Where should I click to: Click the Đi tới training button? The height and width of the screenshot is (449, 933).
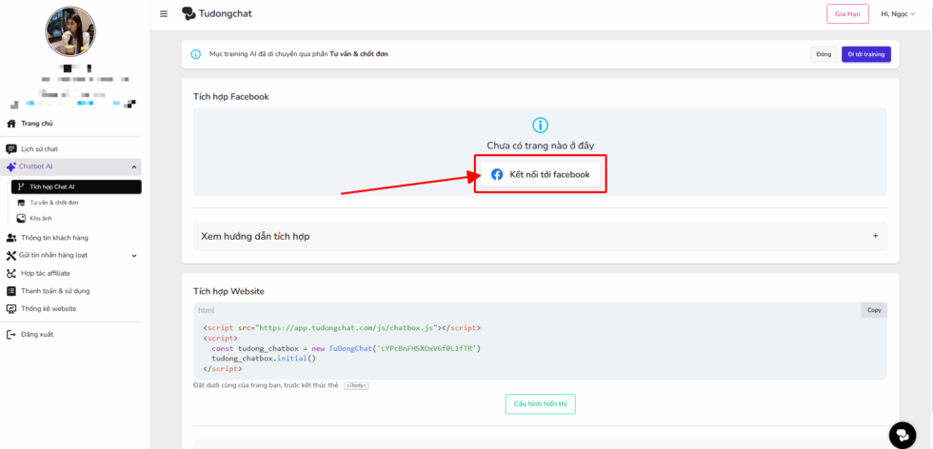pos(866,54)
